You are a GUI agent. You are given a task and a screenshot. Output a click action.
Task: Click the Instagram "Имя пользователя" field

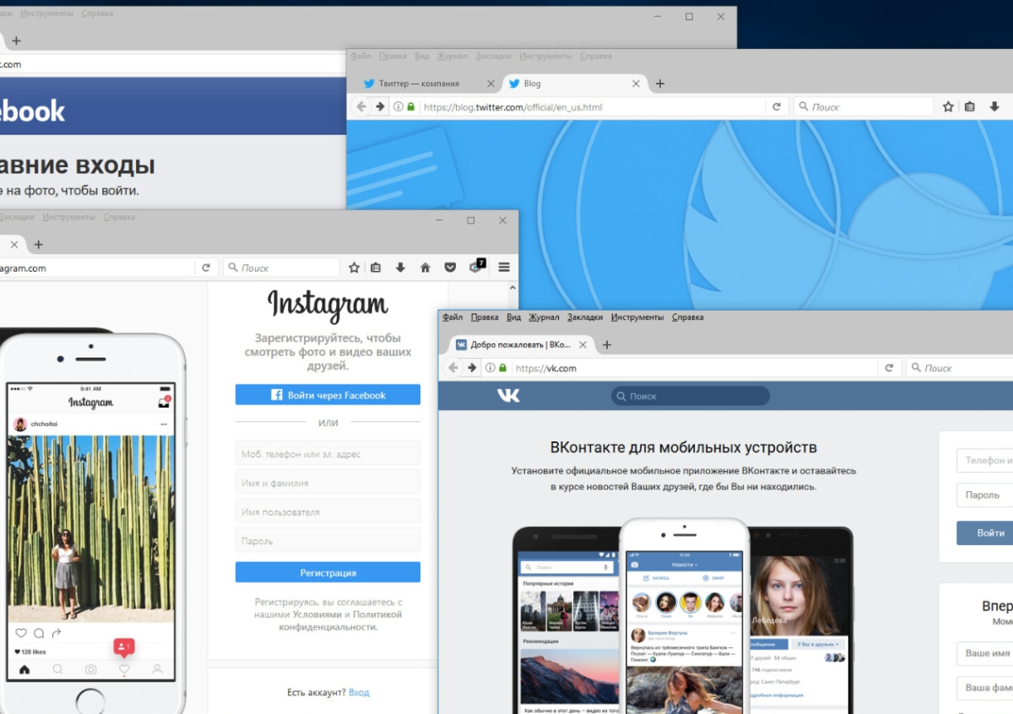(328, 512)
